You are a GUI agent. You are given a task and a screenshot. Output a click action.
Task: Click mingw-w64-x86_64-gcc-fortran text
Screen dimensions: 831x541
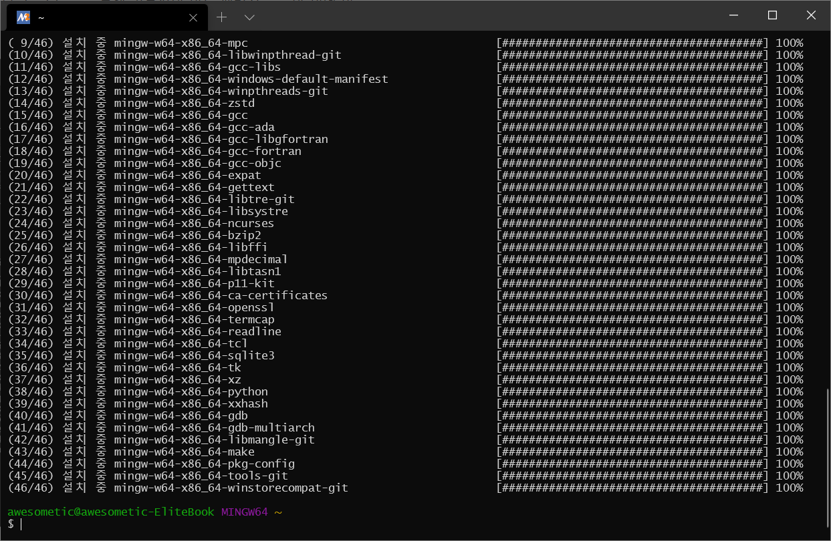coord(208,151)
